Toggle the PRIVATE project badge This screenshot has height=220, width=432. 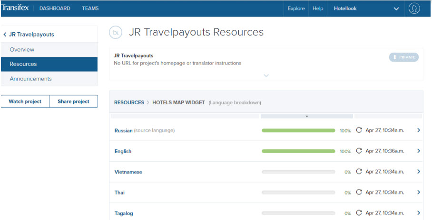[404, 57]
